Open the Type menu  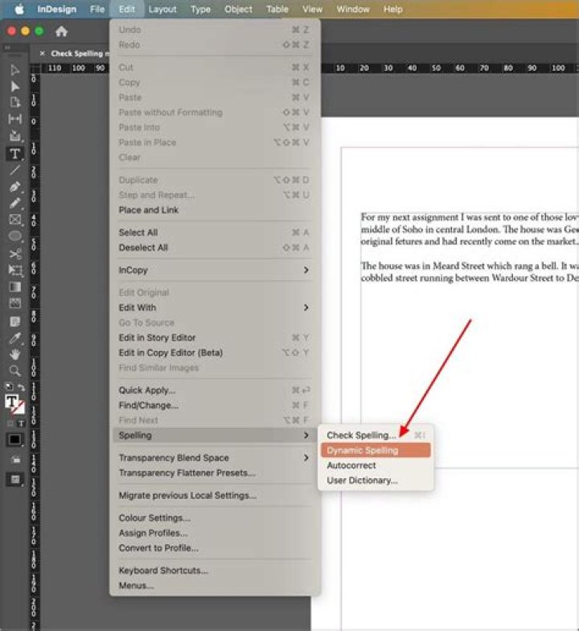(201, 9)
